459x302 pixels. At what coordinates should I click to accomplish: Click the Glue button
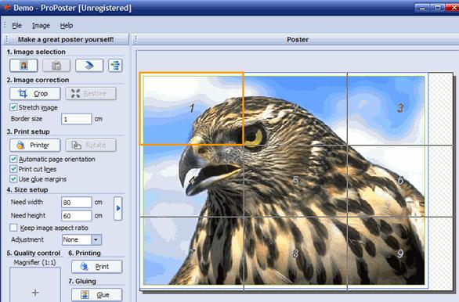[96, 295]
